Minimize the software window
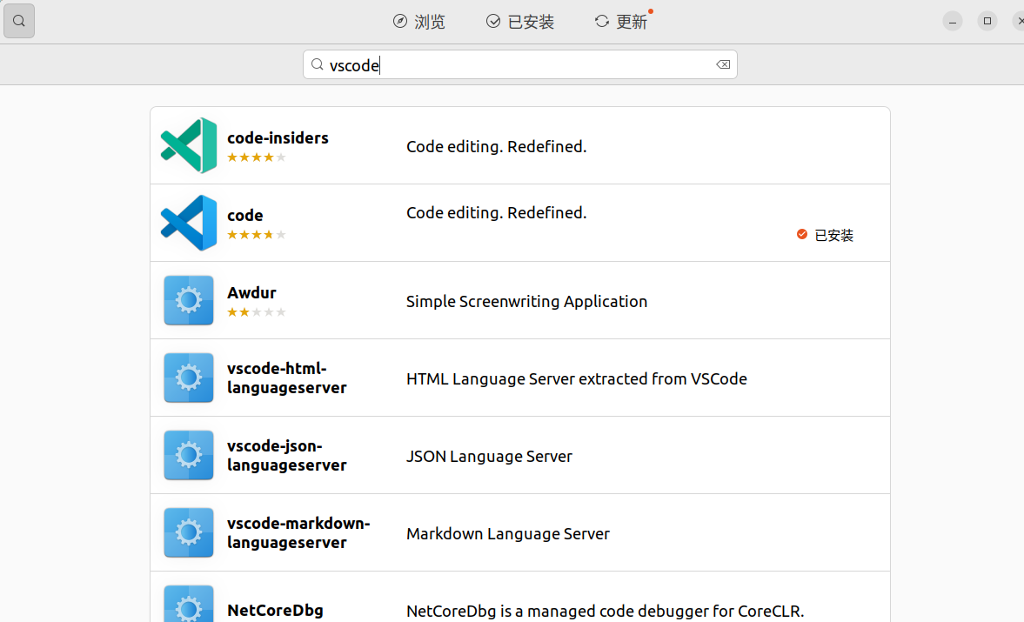Image resolution: width=1024 pixels, height=622 pixels. coord(953,22)
